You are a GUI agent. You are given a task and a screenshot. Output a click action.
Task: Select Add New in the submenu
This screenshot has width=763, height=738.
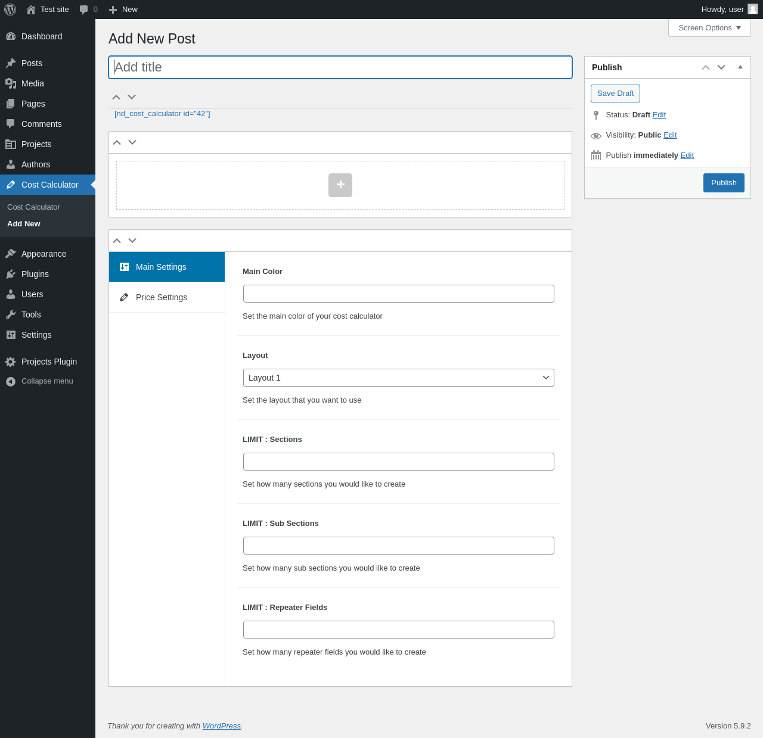pyautogui.click(x=24, y=224)
